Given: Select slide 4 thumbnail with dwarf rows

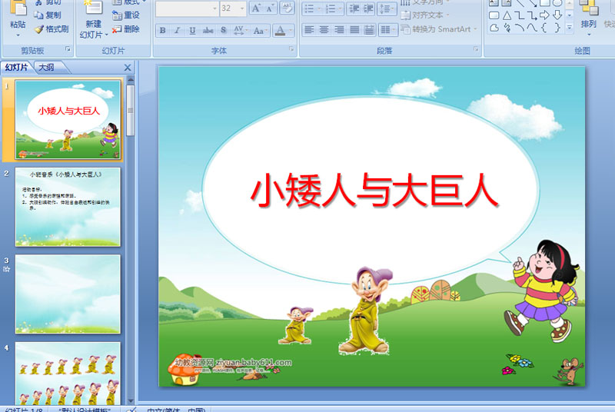Looking at the screenshot, I should [x=68, y=374].
